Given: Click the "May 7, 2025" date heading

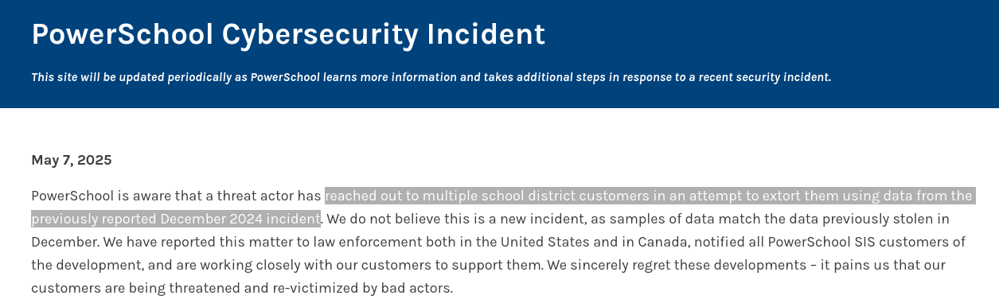Looking at the screenshot, I should tap(72, 160).
